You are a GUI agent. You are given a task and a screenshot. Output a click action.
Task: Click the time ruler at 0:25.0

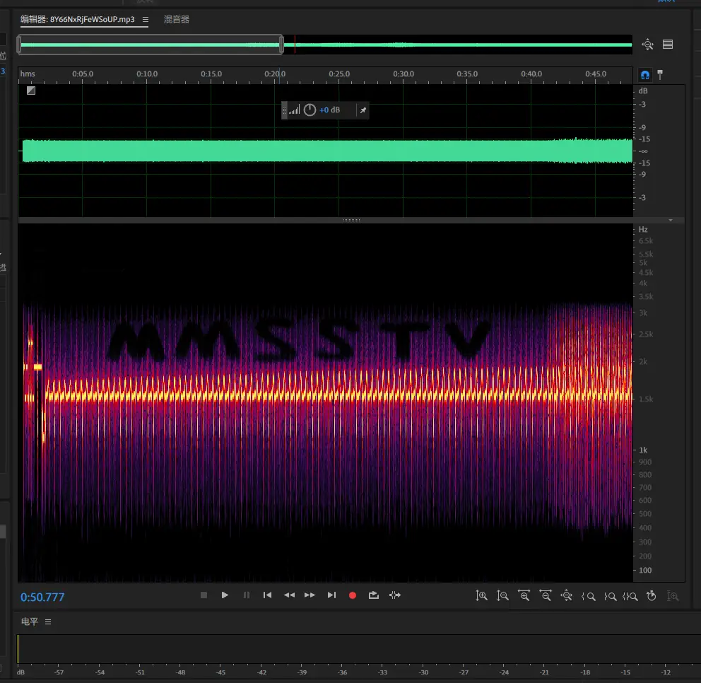339,74
